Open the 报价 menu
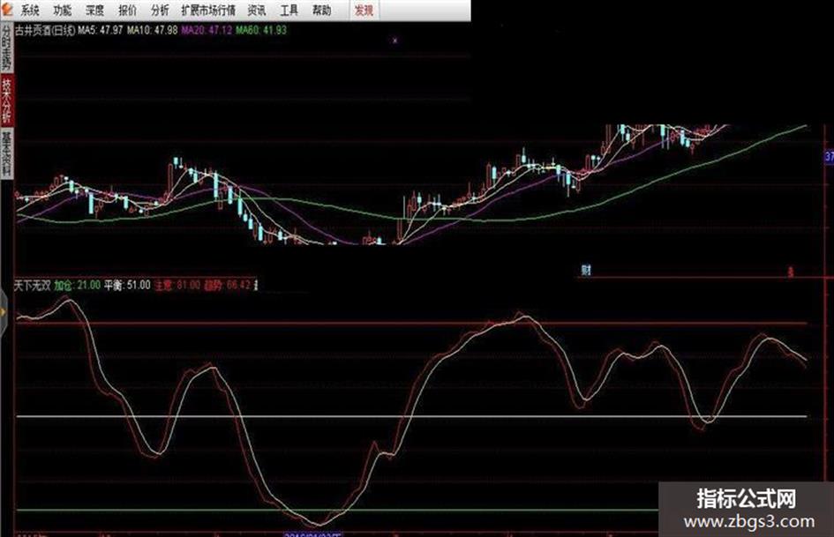This screenshot has height=537, width=834. click(128, 10)
